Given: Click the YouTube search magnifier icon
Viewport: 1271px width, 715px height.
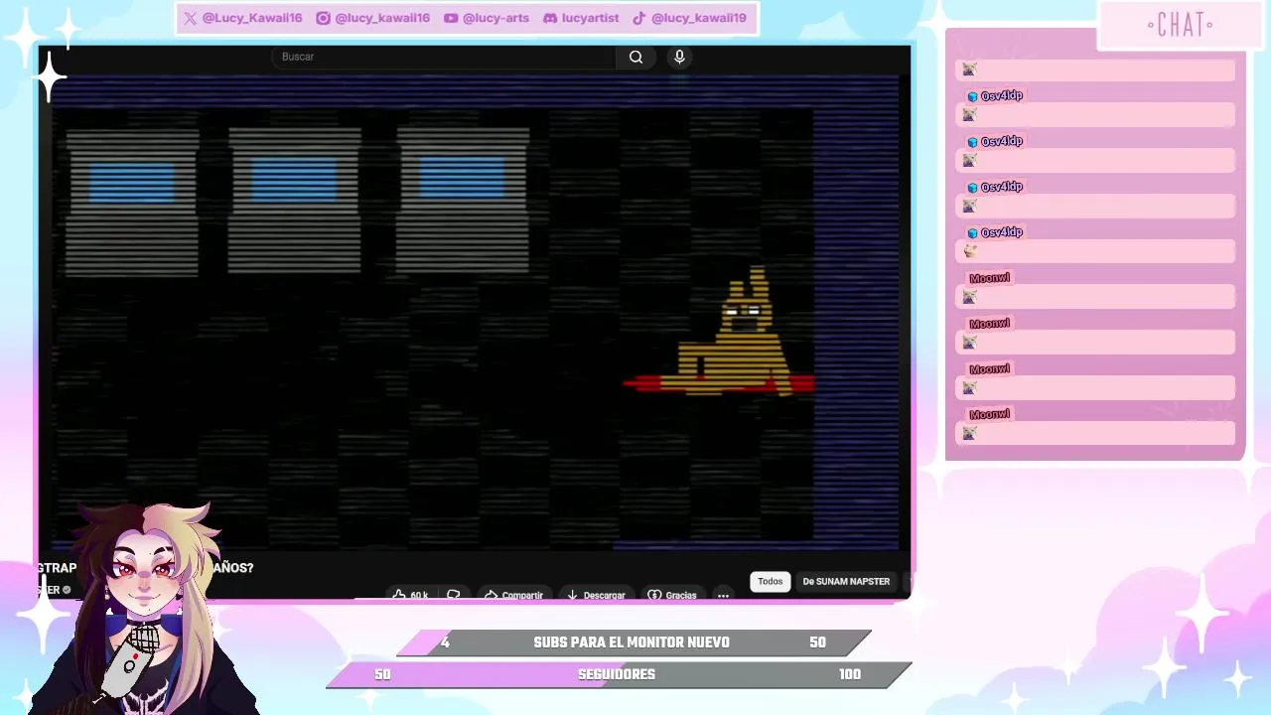Looking at the screenshot, I should click(635, 57).
